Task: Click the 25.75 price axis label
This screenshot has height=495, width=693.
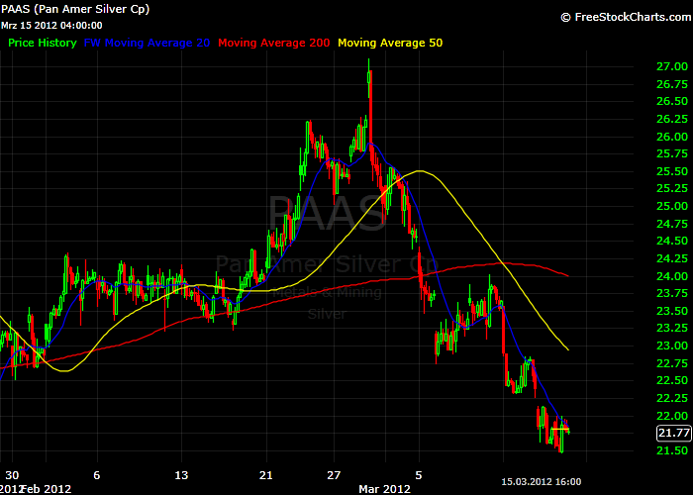Action: click(x=672, y=153)
